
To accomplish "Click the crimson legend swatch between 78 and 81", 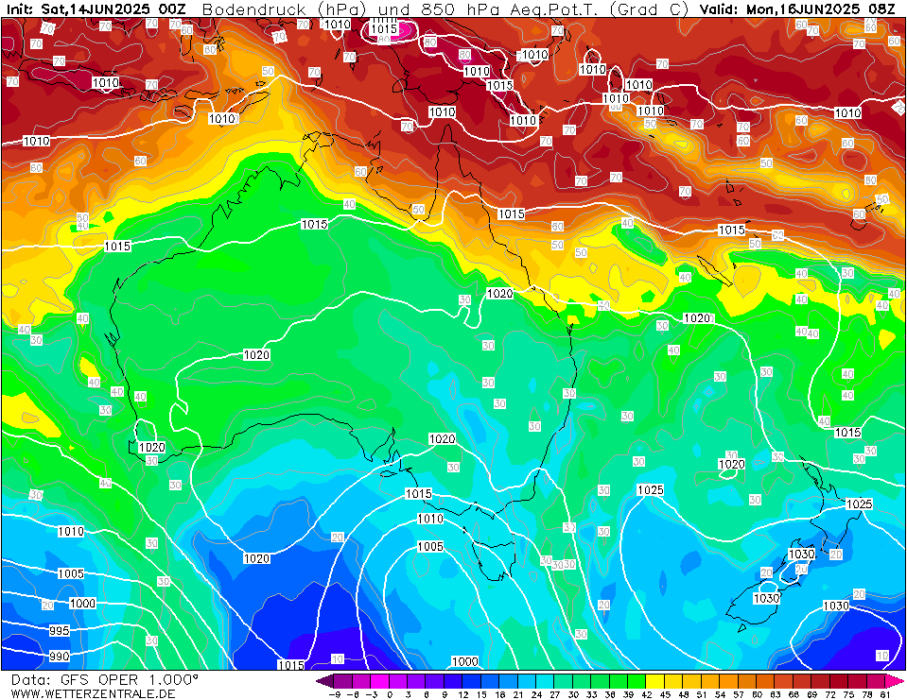I will coord(876,681).
